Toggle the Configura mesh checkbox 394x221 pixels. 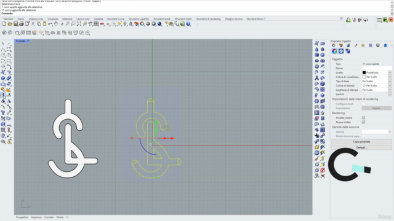pyautogui.click(x=363, y=104)
